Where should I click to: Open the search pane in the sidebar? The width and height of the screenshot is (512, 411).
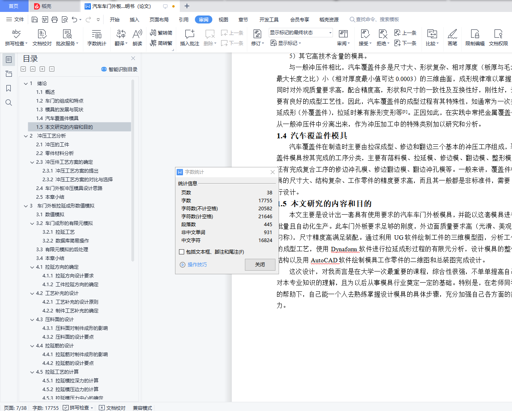tap(9, 103)
